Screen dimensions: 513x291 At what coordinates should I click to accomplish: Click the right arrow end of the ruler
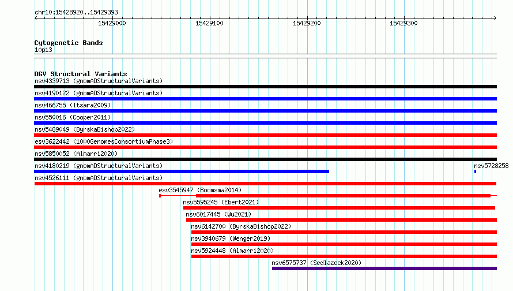click(x=495, y=18)
